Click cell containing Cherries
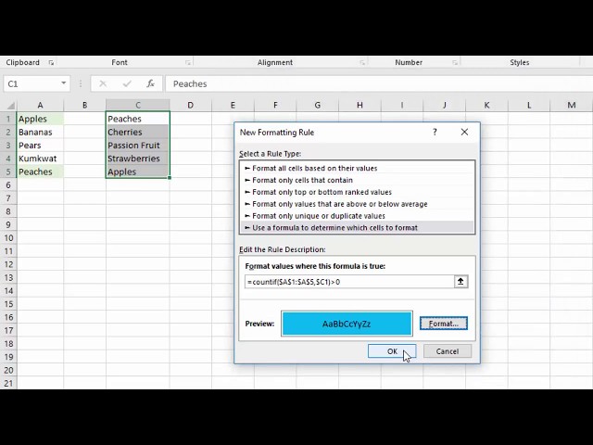The width and height of the screenshot is (593, 445). tap(138, 132)
